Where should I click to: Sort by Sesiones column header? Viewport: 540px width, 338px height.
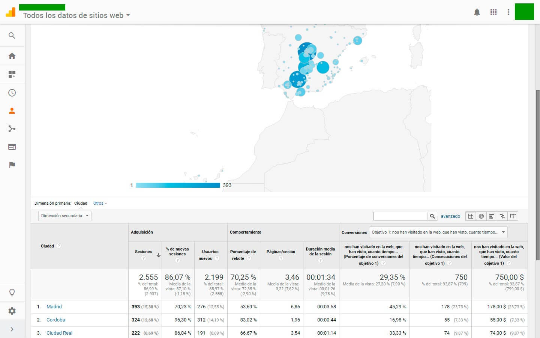click(x=143, y=252)
